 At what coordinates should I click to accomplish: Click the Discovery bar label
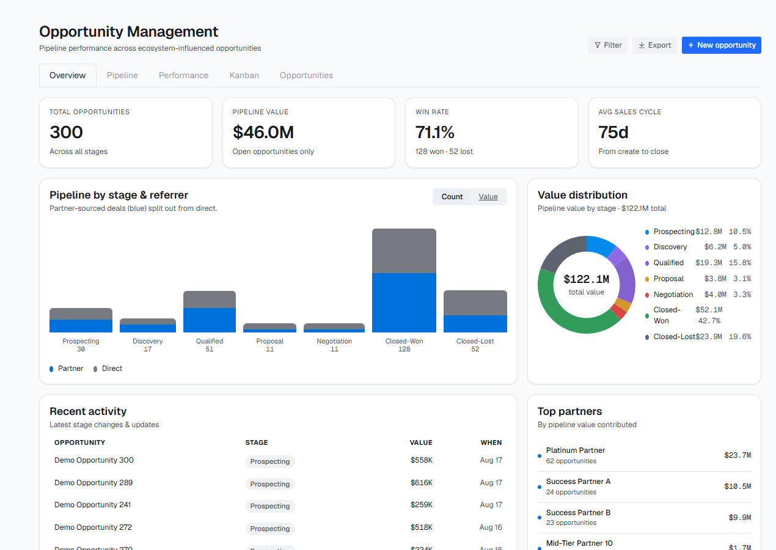148,342
